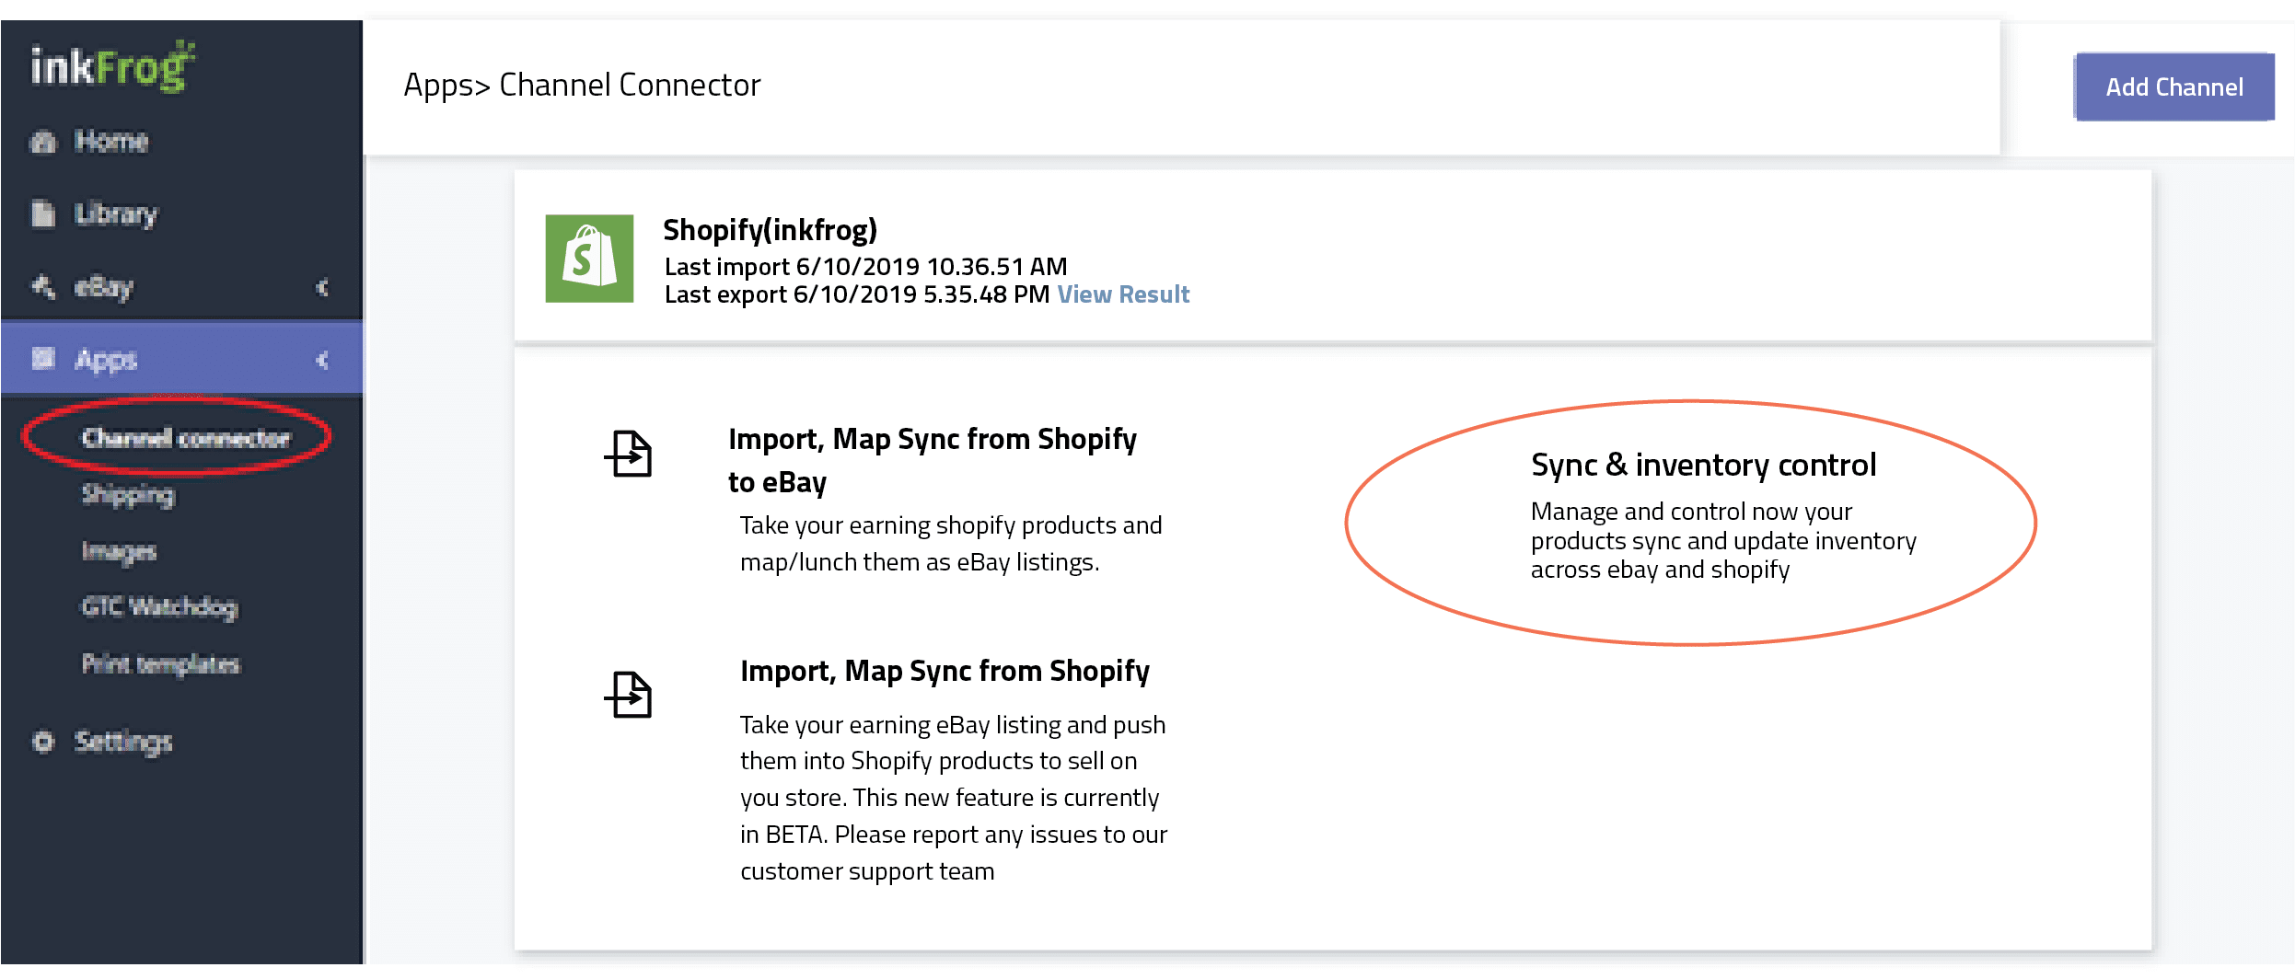The height and width of the screenshot is (979, 2295).
Task: Click the green Shopify bag logo
Action: (x=589, y=259)
